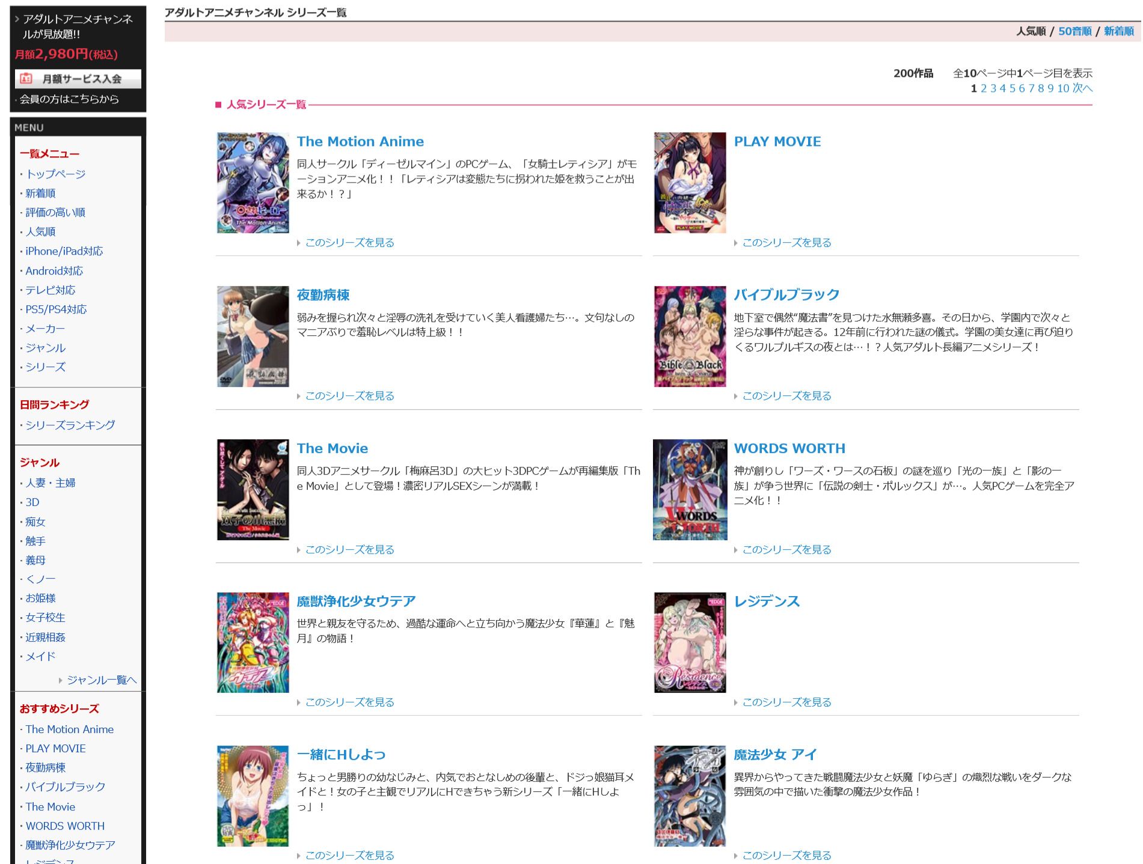Go to page 10 in pagination
The height and width of the screenshot is (864, 1143).
[x=1063, y=88]
